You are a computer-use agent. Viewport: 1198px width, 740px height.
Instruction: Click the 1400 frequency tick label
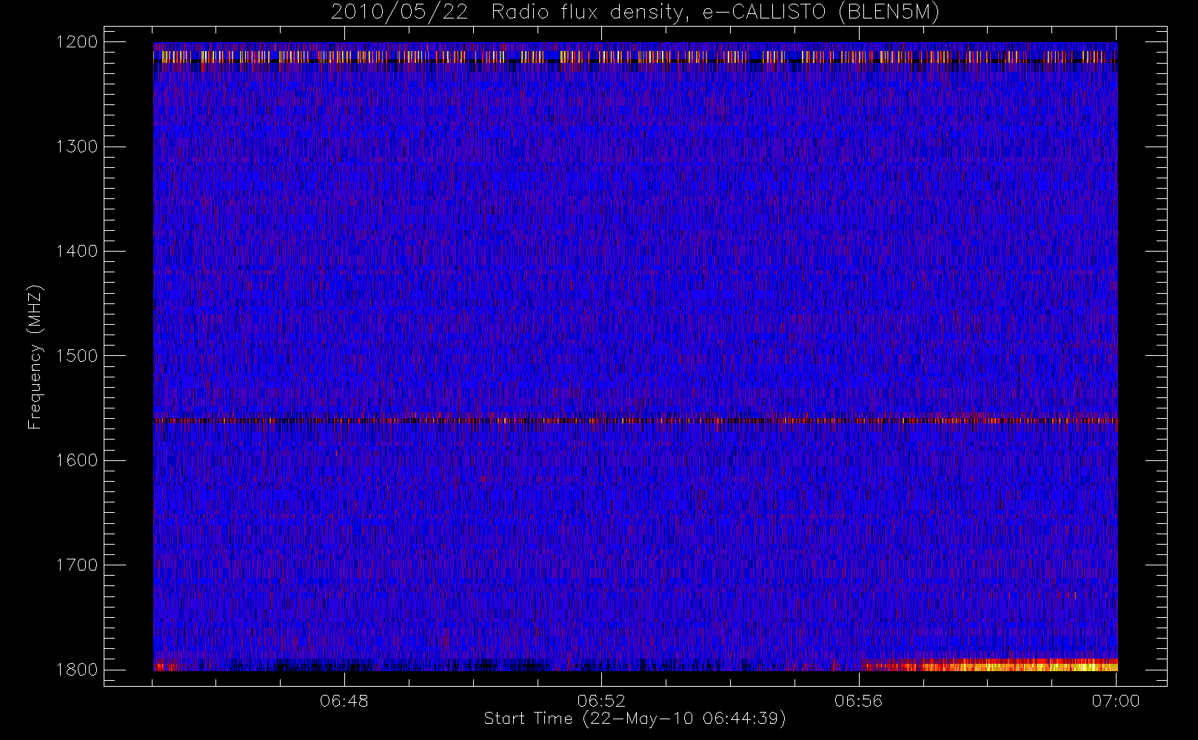coord(77,251)
